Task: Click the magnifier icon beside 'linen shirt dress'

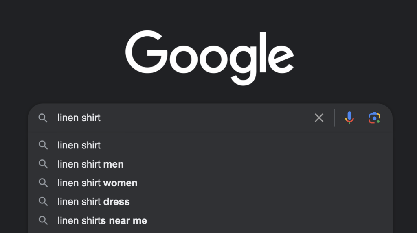Action: 43,202
